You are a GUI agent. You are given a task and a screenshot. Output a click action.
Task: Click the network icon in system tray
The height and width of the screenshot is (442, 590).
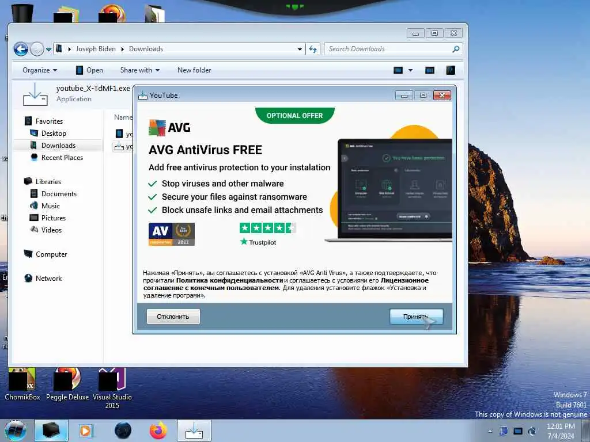518,431
